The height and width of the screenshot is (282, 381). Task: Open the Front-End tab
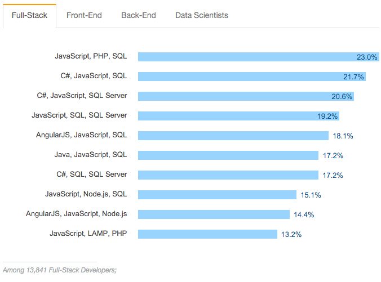pos(84,15)
